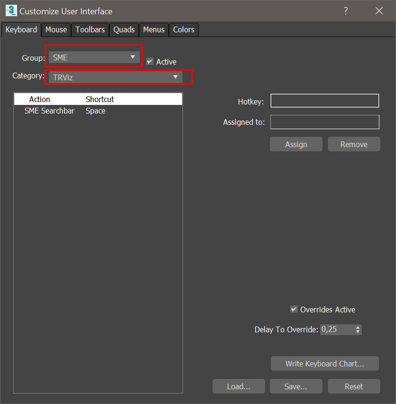Go to the Menus tab
Screen dimensions: 396x404
pyautogui.click(x=154, y=29)
